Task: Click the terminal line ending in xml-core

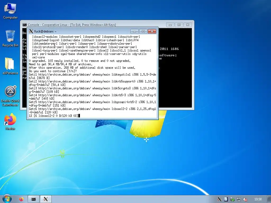Action: (38, 57)
